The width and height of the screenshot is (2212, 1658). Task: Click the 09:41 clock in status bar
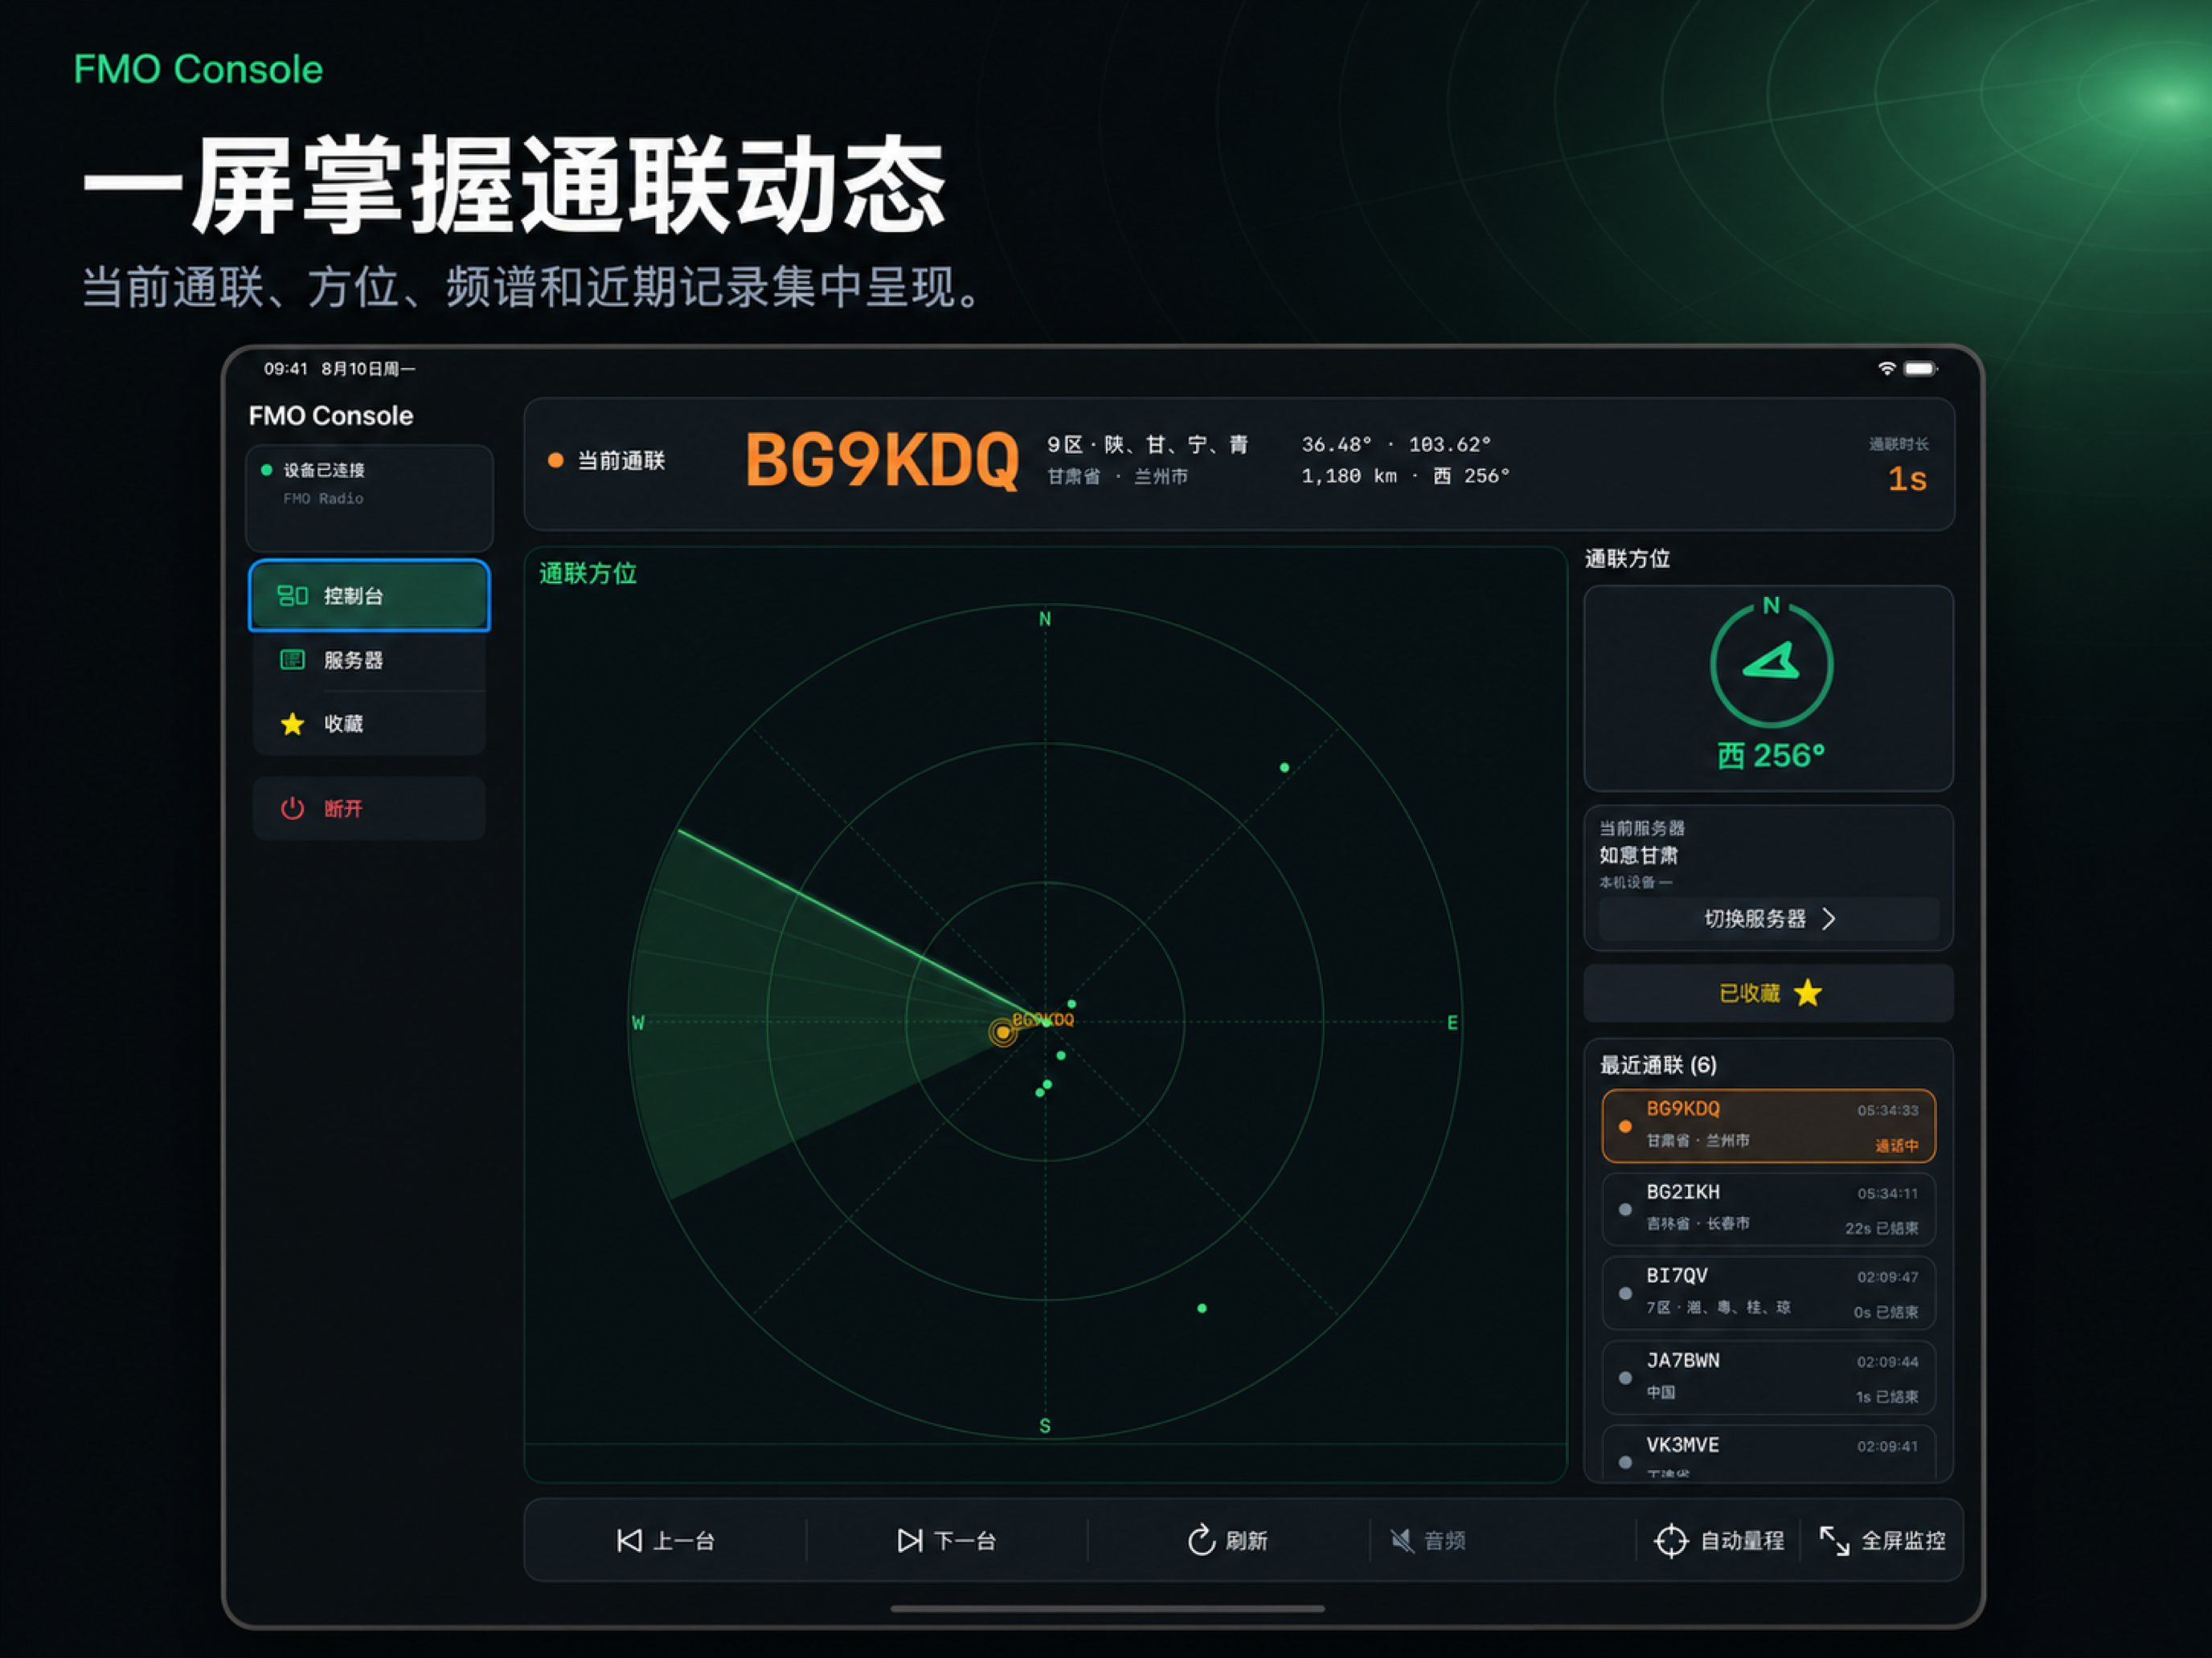pos(285,368)
